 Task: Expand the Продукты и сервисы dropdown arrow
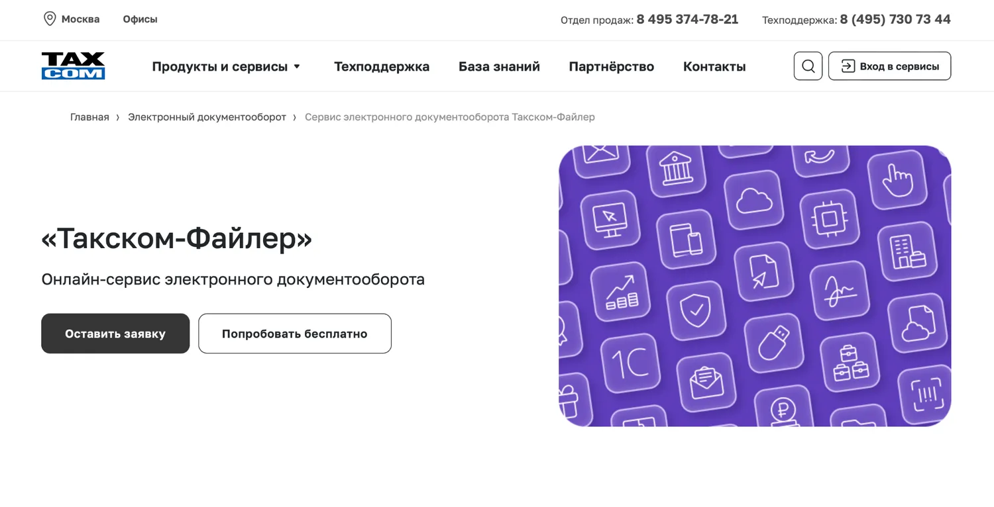click(297, 66)
